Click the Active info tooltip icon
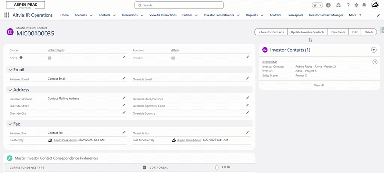Viewport: 384px width, 173px height. [x=21, y=58]
